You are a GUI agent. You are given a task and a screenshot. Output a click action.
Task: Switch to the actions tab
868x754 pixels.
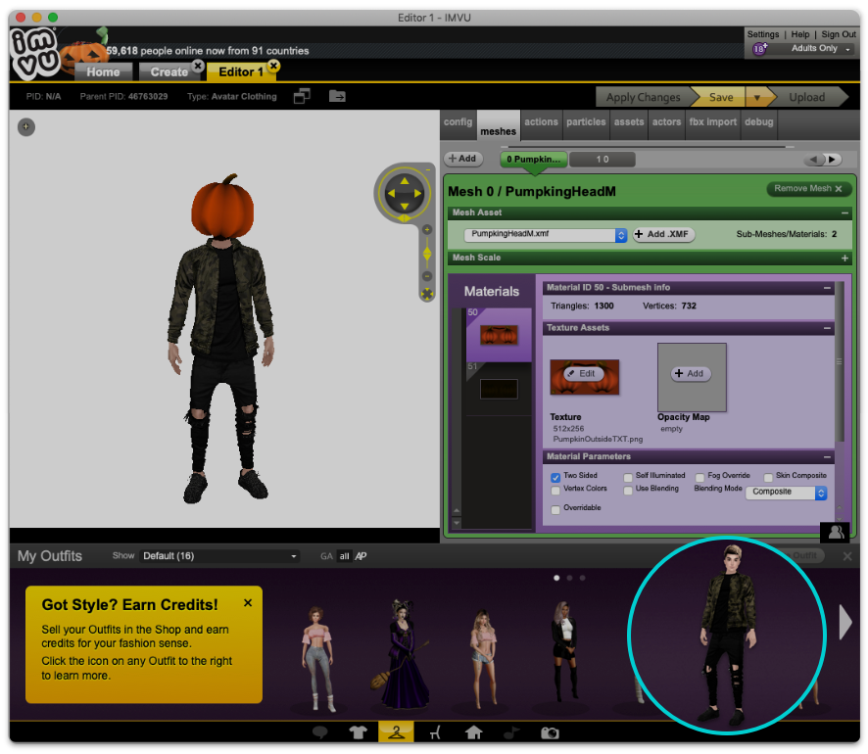click(541, 122)
